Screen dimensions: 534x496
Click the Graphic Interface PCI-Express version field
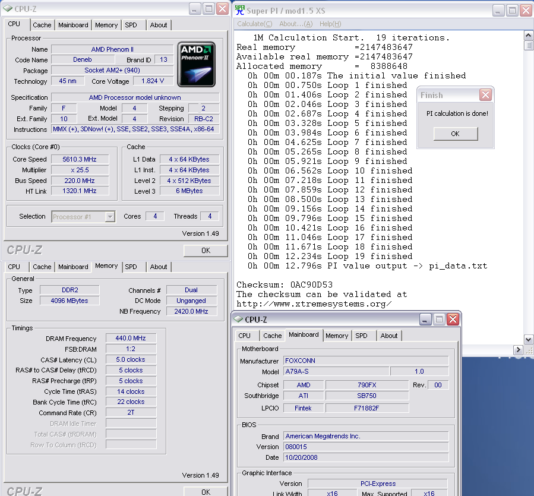click(378, 484)
